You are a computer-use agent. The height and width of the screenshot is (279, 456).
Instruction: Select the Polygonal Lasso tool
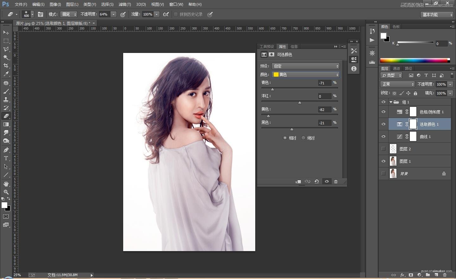(6, 49)
